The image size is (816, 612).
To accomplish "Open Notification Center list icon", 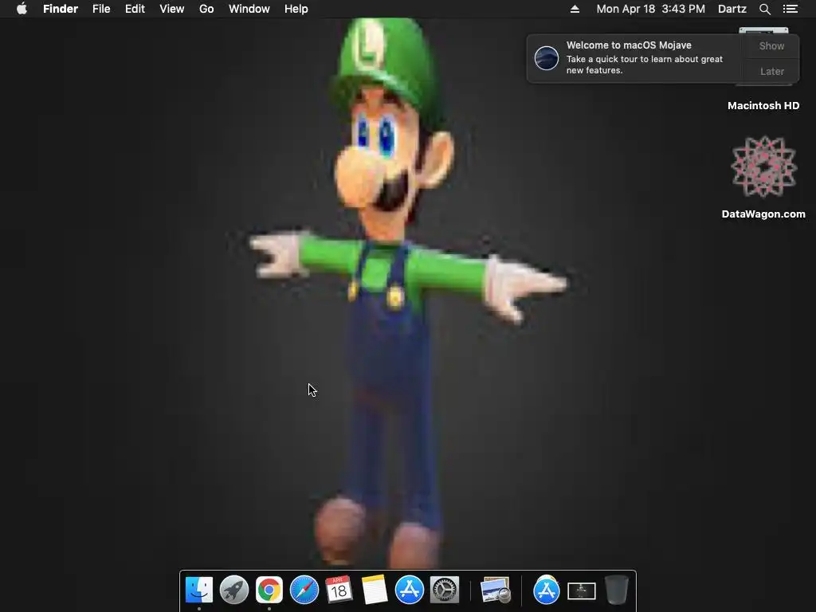I will click(x=790, y=9).
